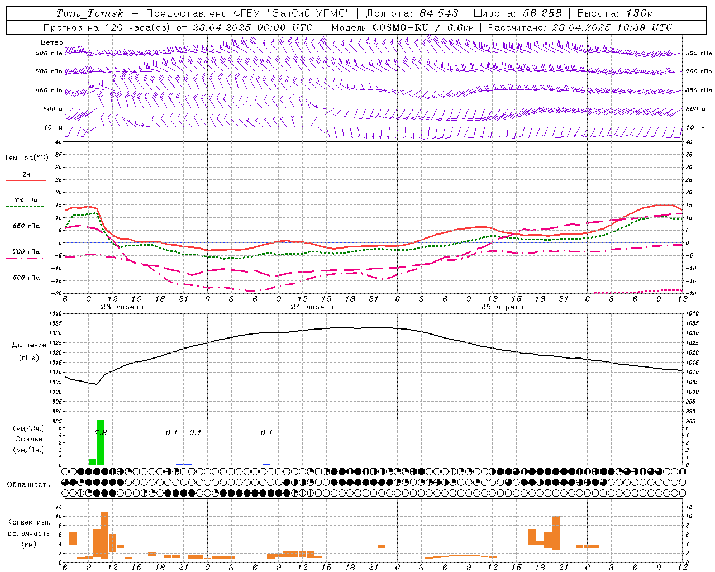
Task: Click the 23 апреля date label
Action: point(122,307)
